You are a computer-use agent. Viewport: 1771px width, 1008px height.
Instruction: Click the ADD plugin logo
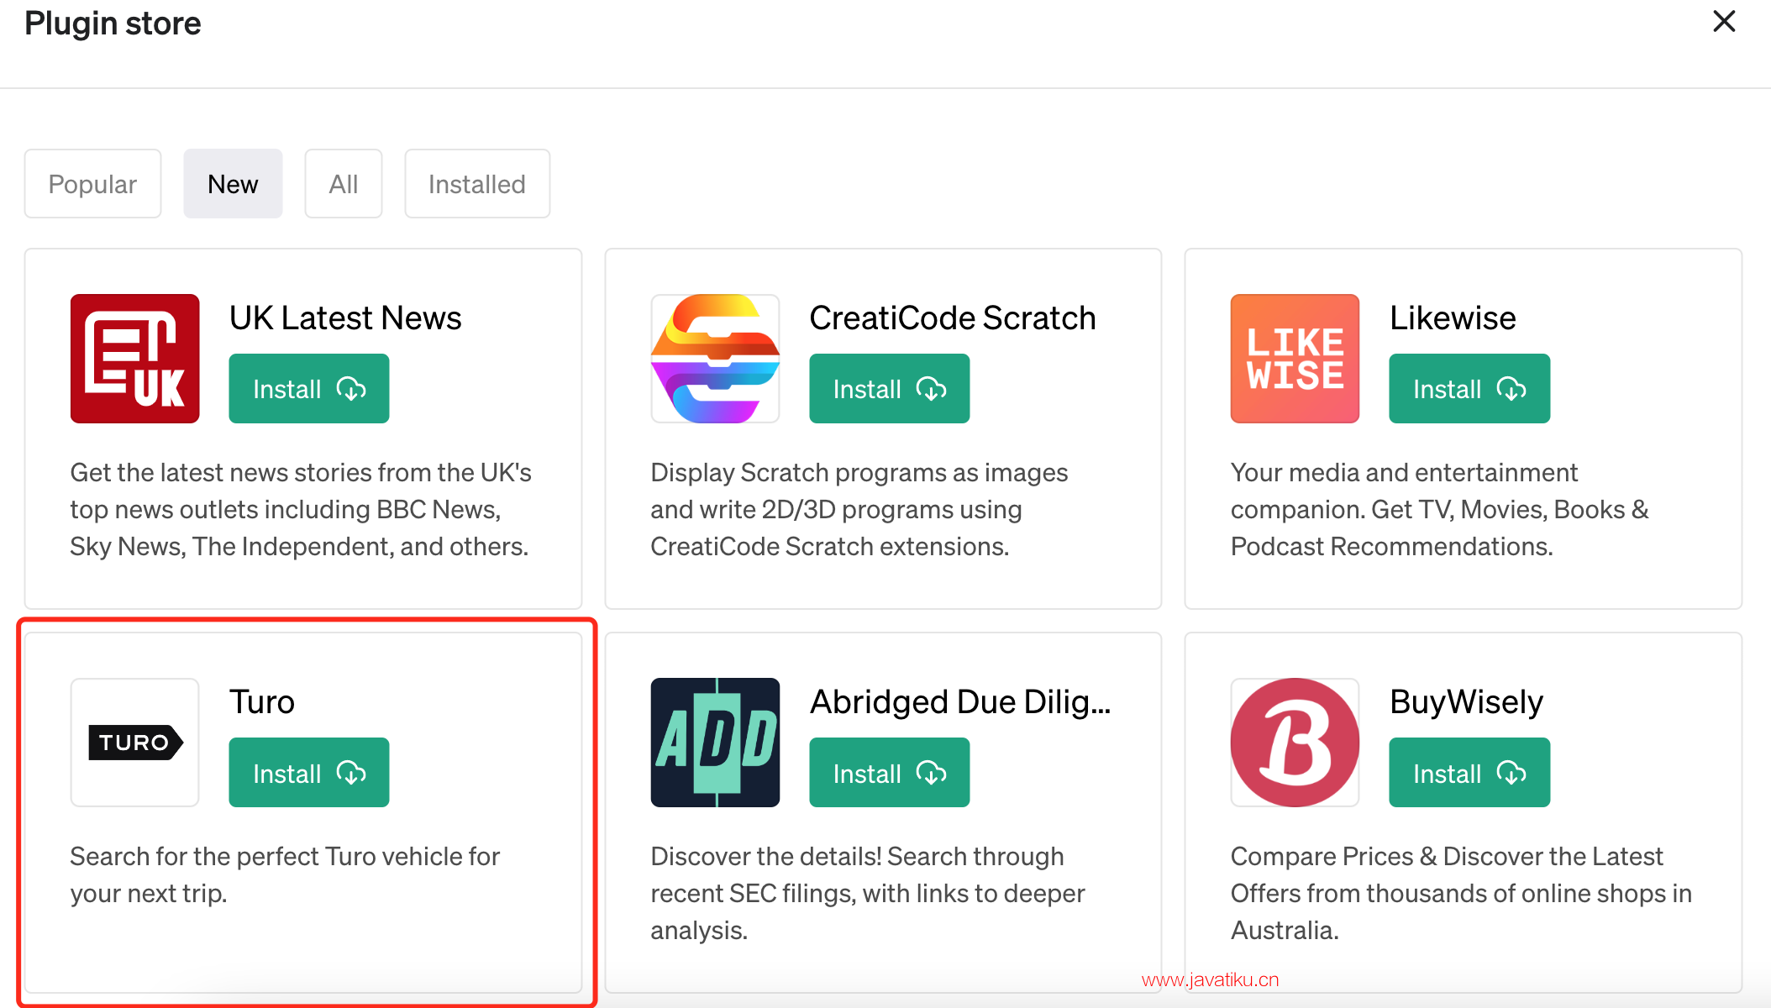coord(715,743)
